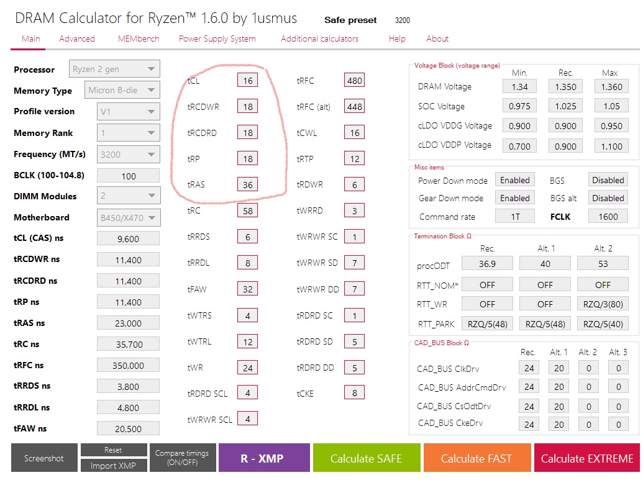
Task: Open the About tab
Action: (437, 38)
